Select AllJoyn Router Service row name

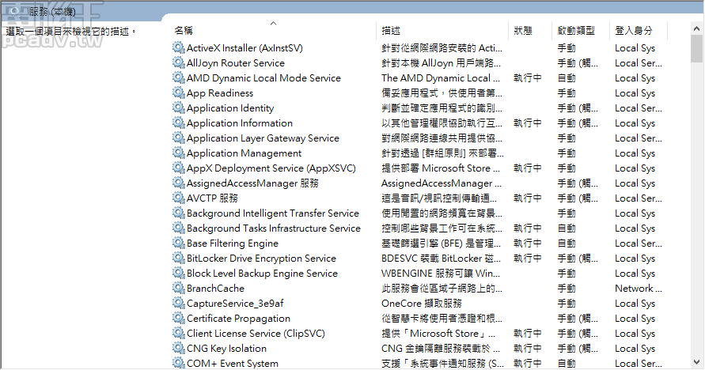pos(236,63)
